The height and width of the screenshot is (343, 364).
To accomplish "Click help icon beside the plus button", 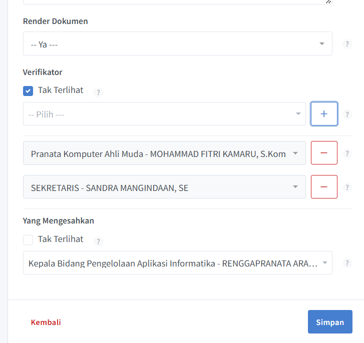I will 347,114.
